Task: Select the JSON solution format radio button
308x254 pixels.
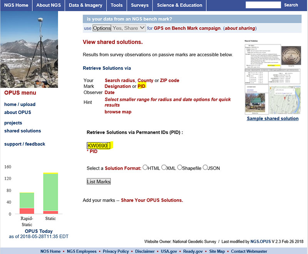Action: click(x=205, y=168)
